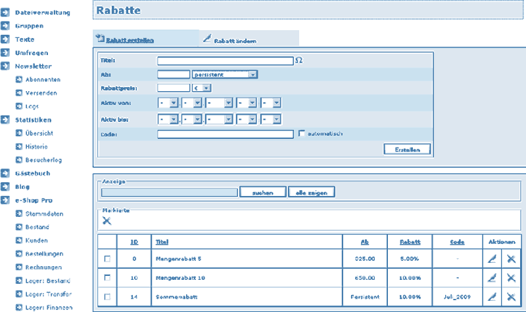
Task: Select the checkbox for Sommerrabatt row
Action: point(107,297)
